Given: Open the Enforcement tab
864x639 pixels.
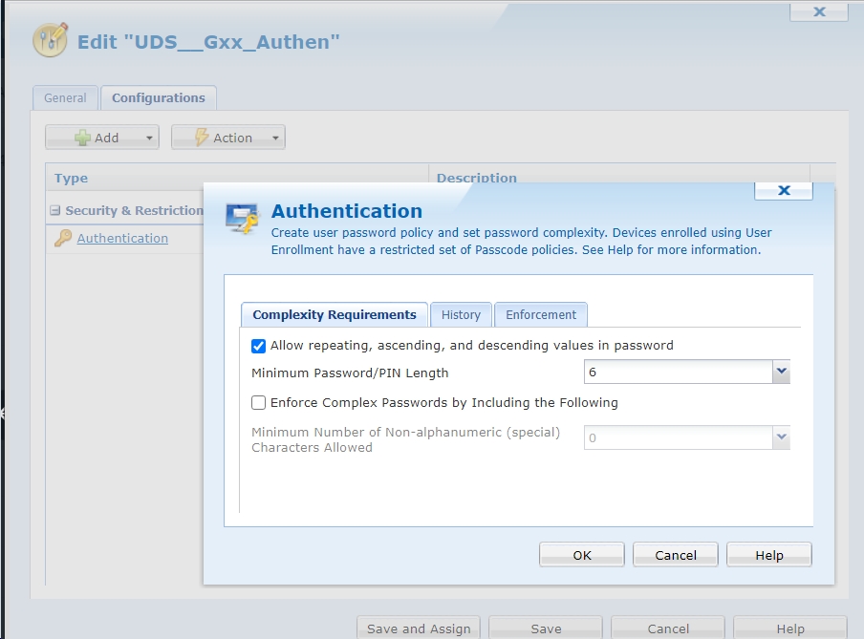Looking at the screenshot, I should (541, 314).
